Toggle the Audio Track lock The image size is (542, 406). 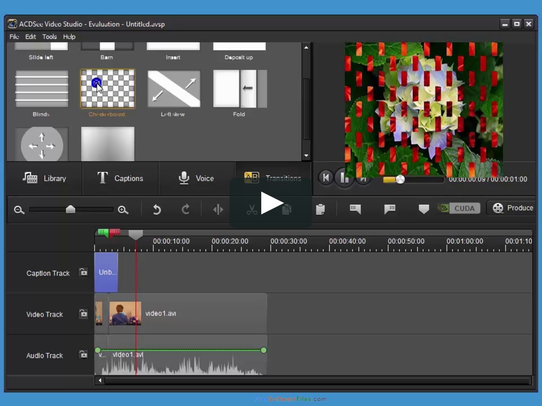point(83,354)
